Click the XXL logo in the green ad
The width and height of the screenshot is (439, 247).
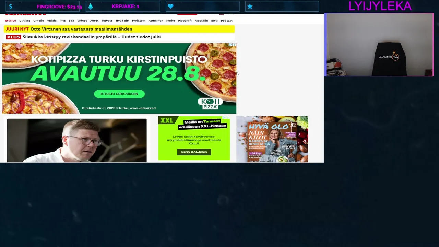pyautogui.click(x=167, y=120)
